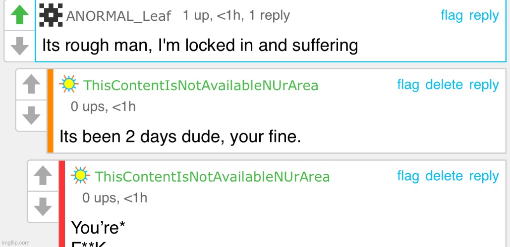Downvote ANORMAL_Leaf's locked in comment
Image resolution: width=510 pixels, height=247 pixels.
point(20,46)
